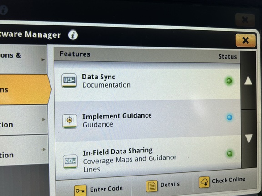This screenshot has width=262, height=196.
Task: Click the cloud download Check Online icon
Action: [204, 182]
